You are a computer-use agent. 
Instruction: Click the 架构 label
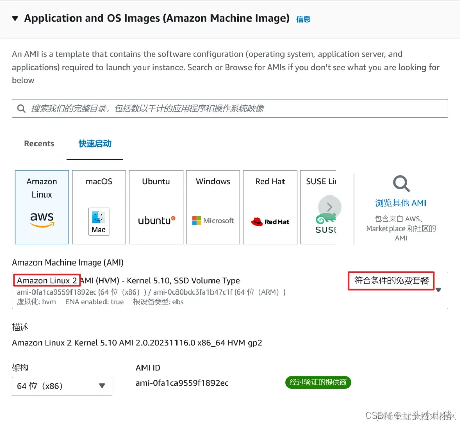[20, 368]
